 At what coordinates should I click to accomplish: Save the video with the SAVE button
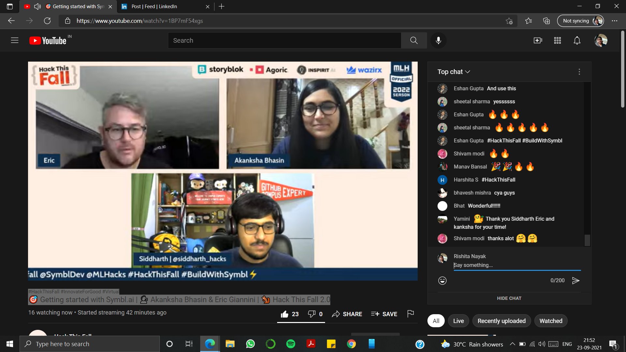(x=384, y=314)
